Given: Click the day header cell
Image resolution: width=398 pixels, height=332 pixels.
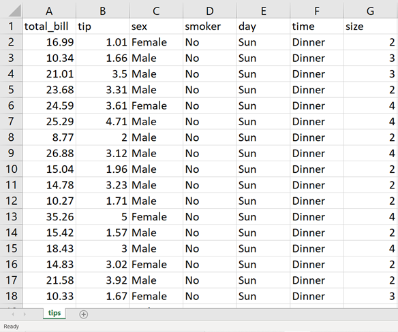Looking at the screenshot, I should pos(263,27).
